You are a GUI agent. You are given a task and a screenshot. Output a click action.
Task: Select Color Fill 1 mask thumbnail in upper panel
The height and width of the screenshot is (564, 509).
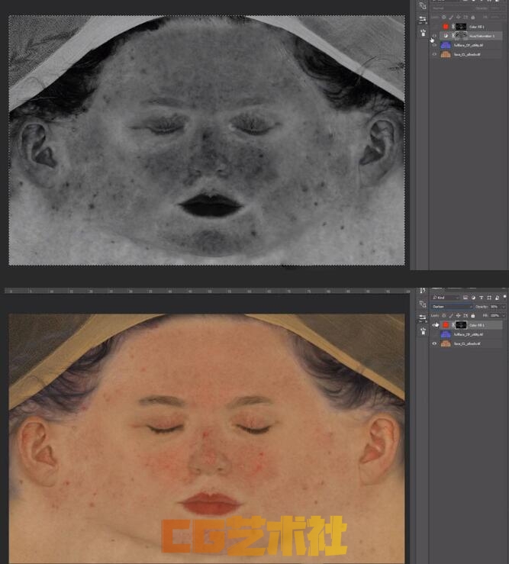[461, 27]
